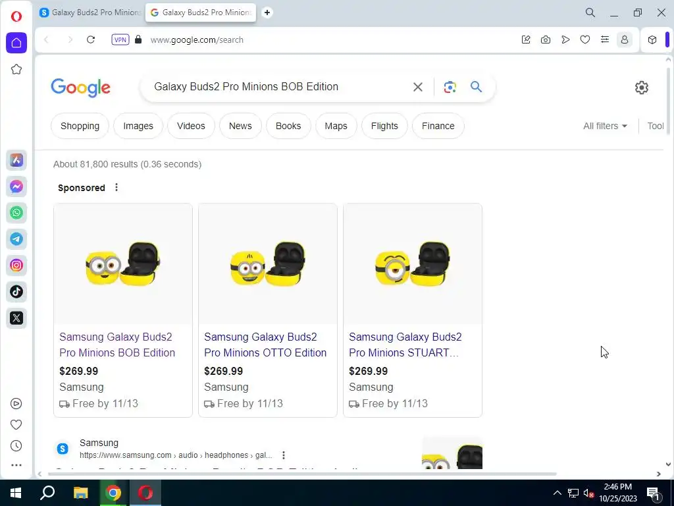Open the Opera main menu logo
Screen dimensions: 674x506
pyautogui.click(x=16, y=16)
